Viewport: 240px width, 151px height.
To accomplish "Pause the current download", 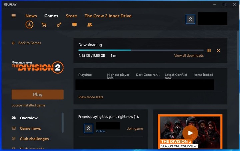I will [x=209, y=50].
